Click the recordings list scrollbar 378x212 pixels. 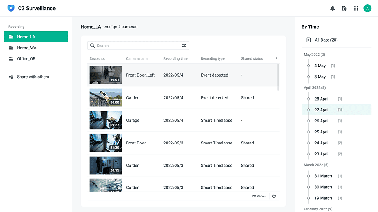(x=278, y=77)
